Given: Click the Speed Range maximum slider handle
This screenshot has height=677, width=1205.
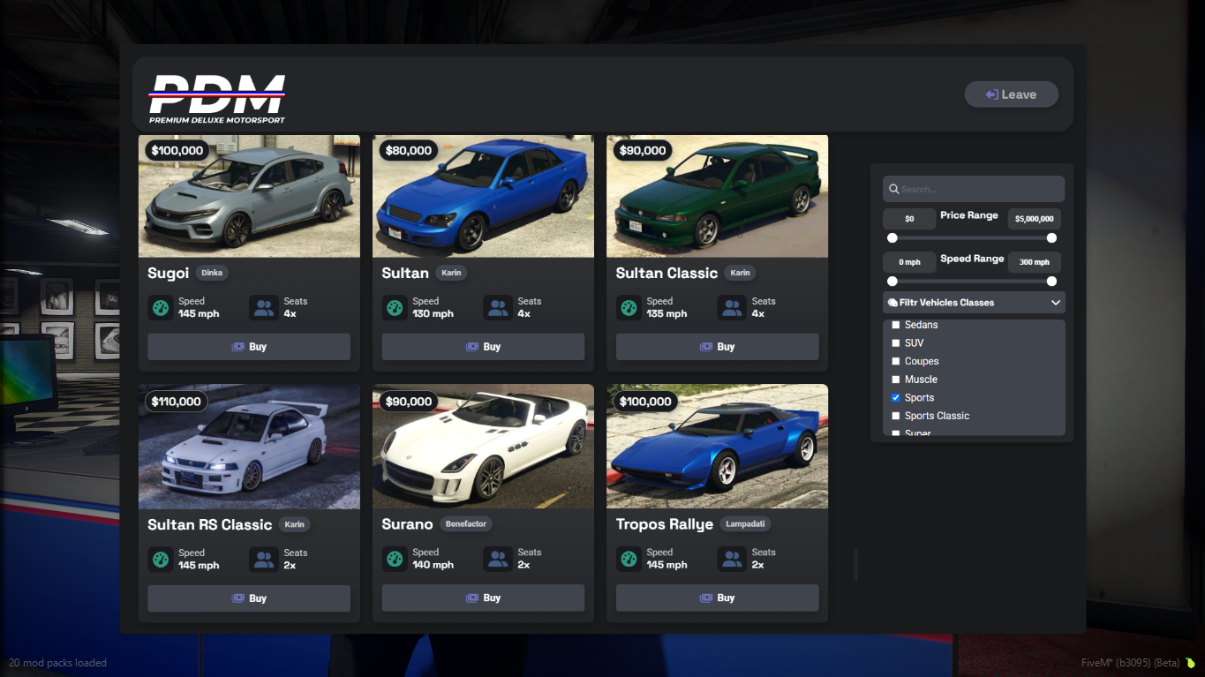Looking at the screenshot, I should coord(1051,282).
